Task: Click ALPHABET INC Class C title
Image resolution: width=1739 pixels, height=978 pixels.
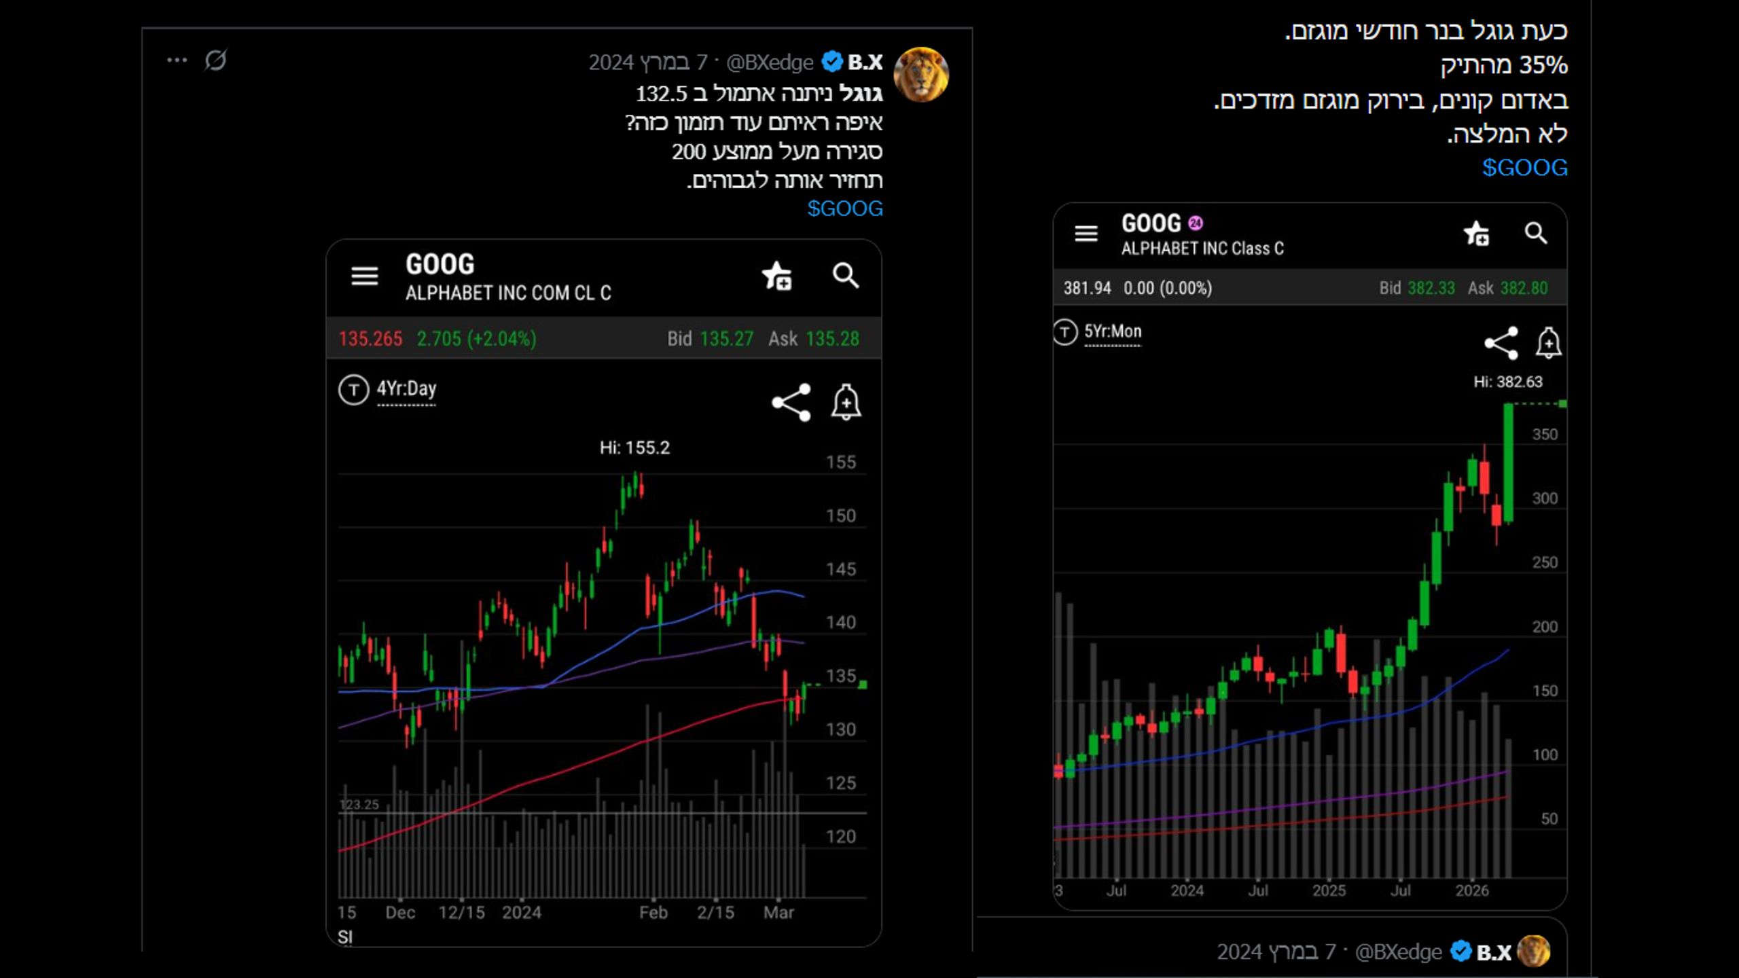Action: (x=1202, y=249)
